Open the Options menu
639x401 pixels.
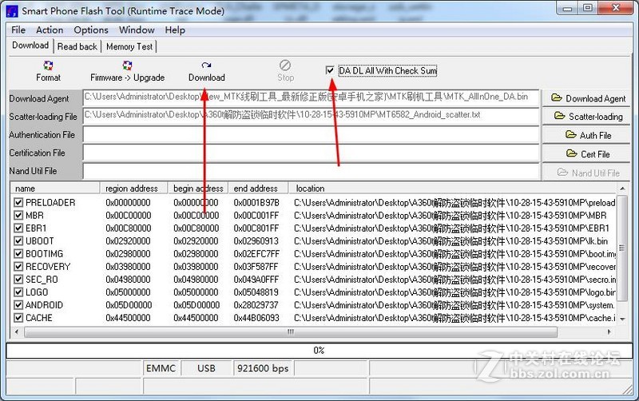pyautogui.click(x=91, y=30)
